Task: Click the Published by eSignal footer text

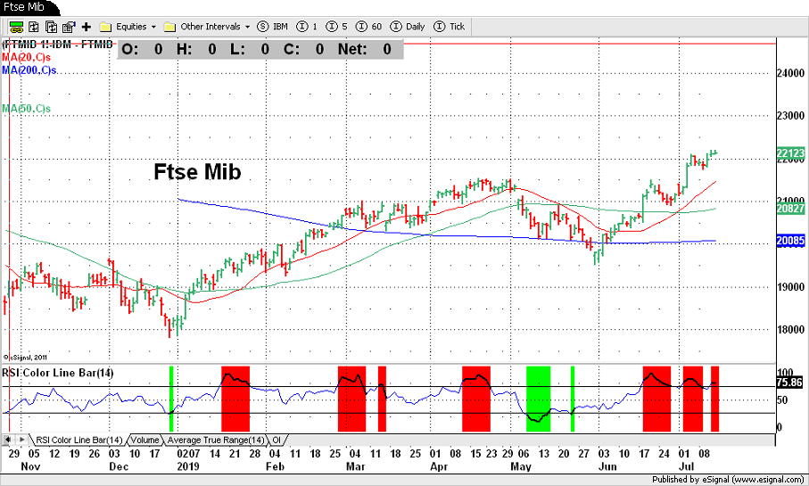Action: tap(728, 479)
